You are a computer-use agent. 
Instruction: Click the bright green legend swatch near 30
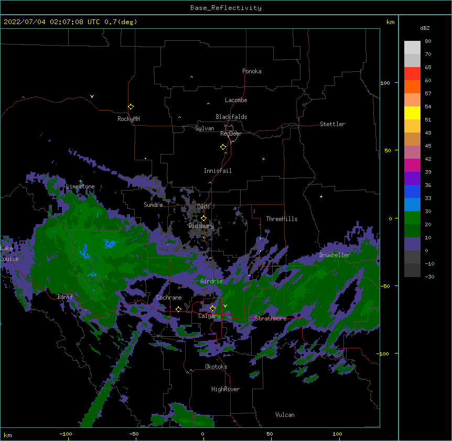point(412,218)
